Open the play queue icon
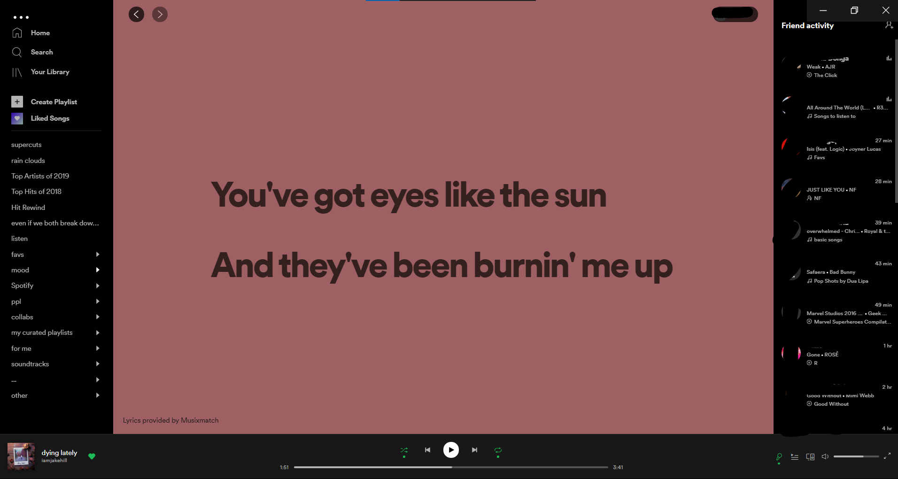The height and width of the screenshot is (479, 898). coord(795,456)
